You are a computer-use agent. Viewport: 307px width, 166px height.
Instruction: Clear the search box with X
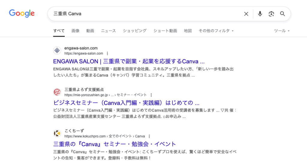click(x=246, y=14)
